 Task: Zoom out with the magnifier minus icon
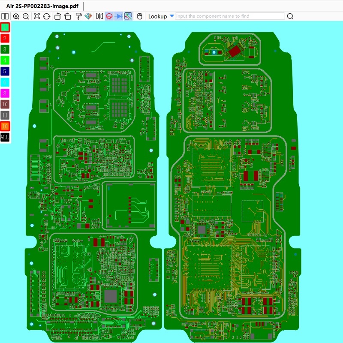26,16
